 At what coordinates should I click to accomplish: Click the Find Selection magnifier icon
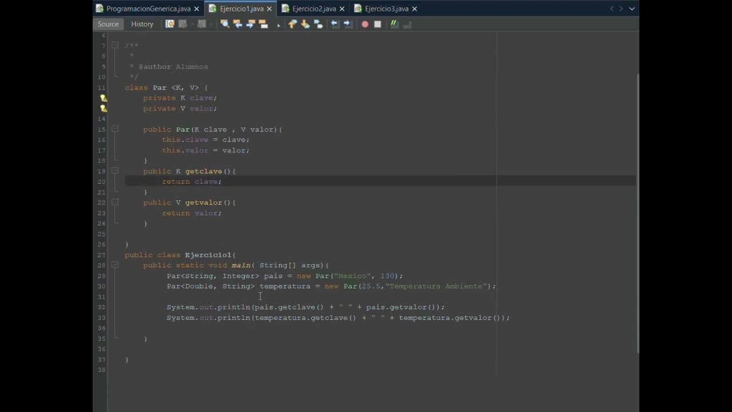(225, 24)
